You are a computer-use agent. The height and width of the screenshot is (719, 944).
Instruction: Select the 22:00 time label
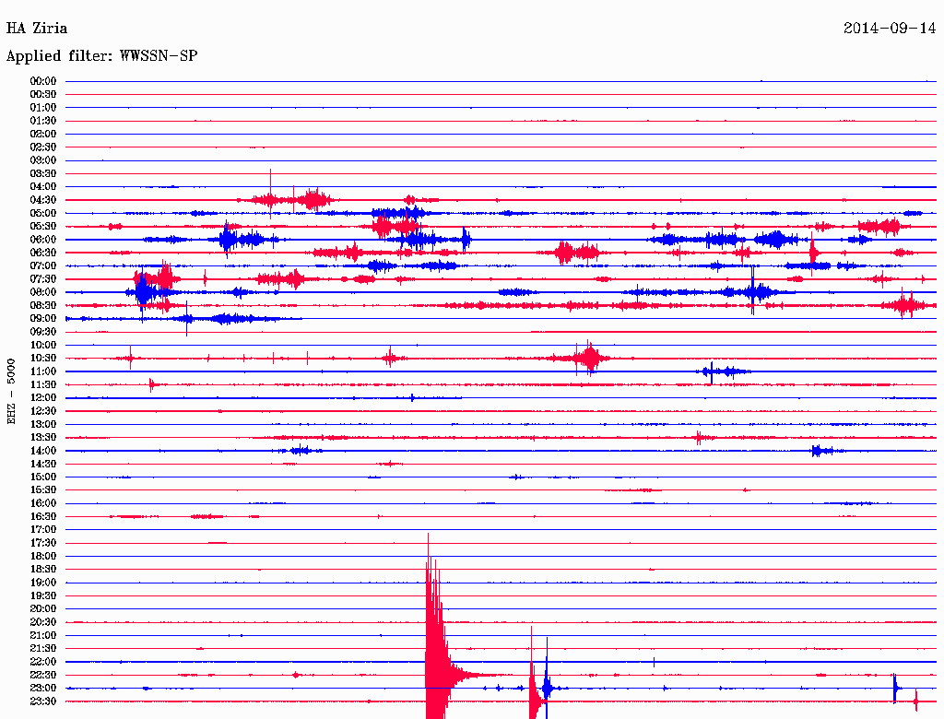click(43, 662)
